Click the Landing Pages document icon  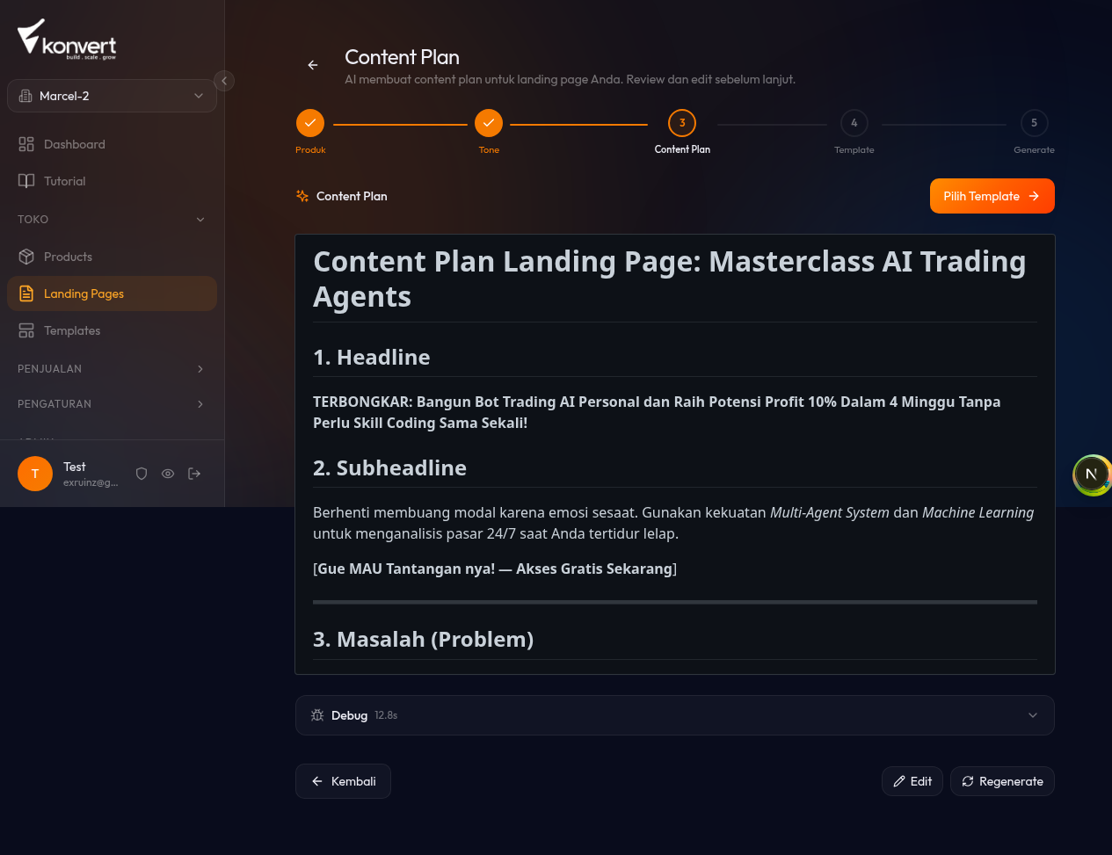click(x=26, y=293)
